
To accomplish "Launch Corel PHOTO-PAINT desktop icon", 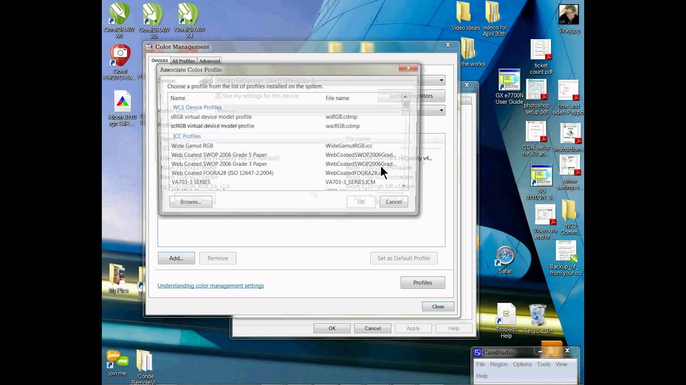I will [120, 62].
